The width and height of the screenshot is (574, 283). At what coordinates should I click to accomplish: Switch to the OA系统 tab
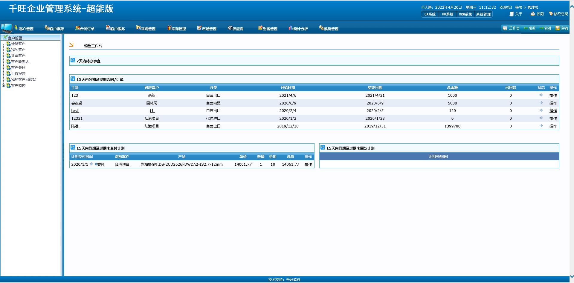click(x=430, y=14)
